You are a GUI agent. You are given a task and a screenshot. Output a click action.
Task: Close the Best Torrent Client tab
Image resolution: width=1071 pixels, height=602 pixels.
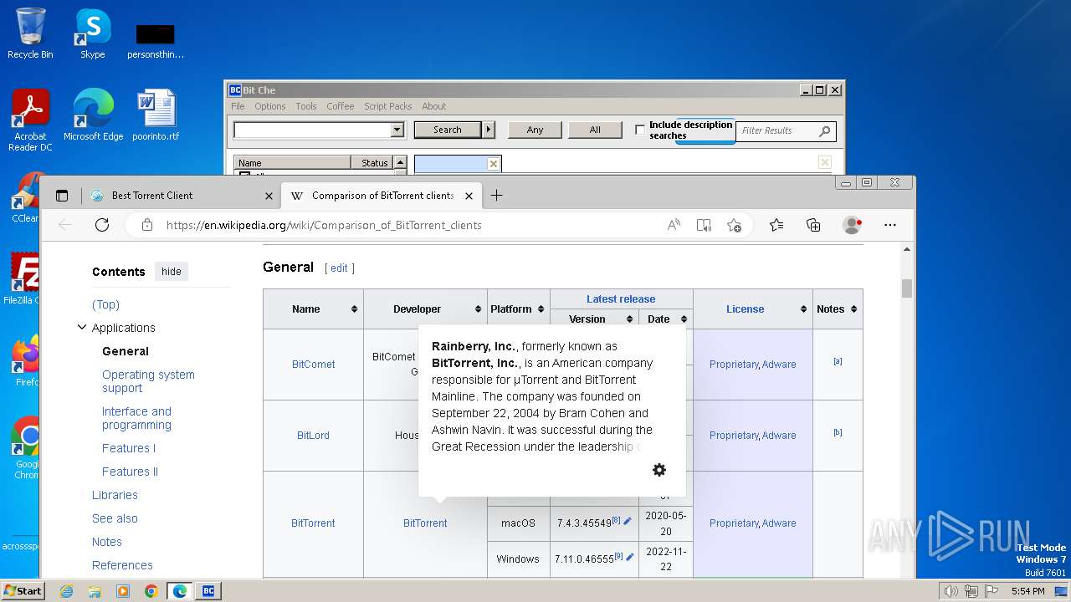click(x=269, y=196)
